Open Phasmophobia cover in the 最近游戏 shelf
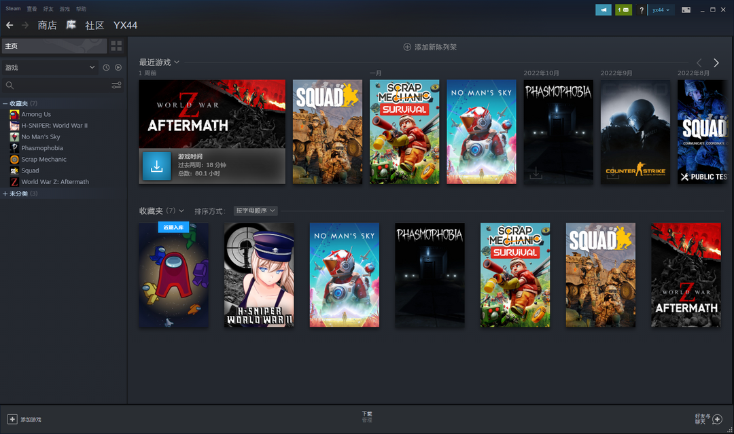This screenshot has width=734, height=434. click(x=559, y=132)
